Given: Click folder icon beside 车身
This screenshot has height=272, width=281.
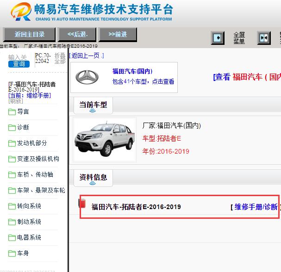Looking at the screenshot, I should point(12,253).
